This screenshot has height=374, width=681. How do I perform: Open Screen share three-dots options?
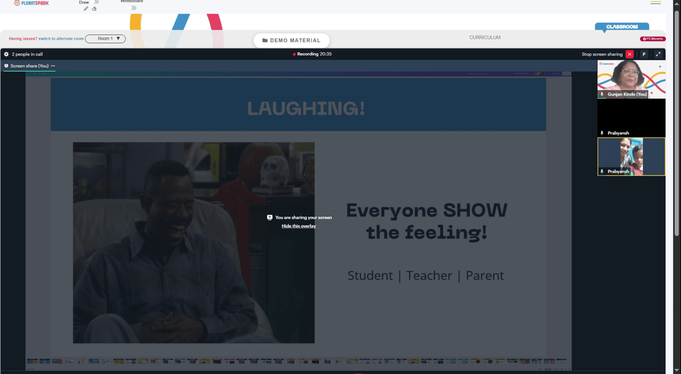53,66
